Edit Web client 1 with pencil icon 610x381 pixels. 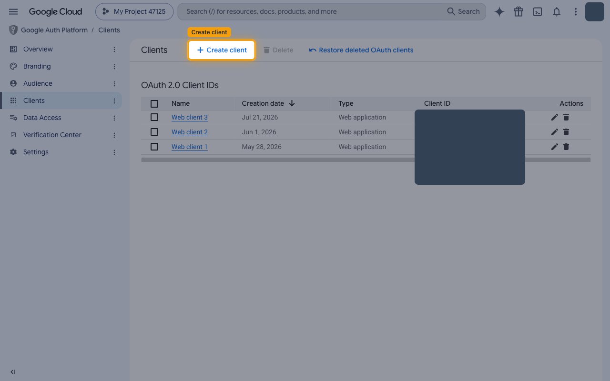point(554,147)
